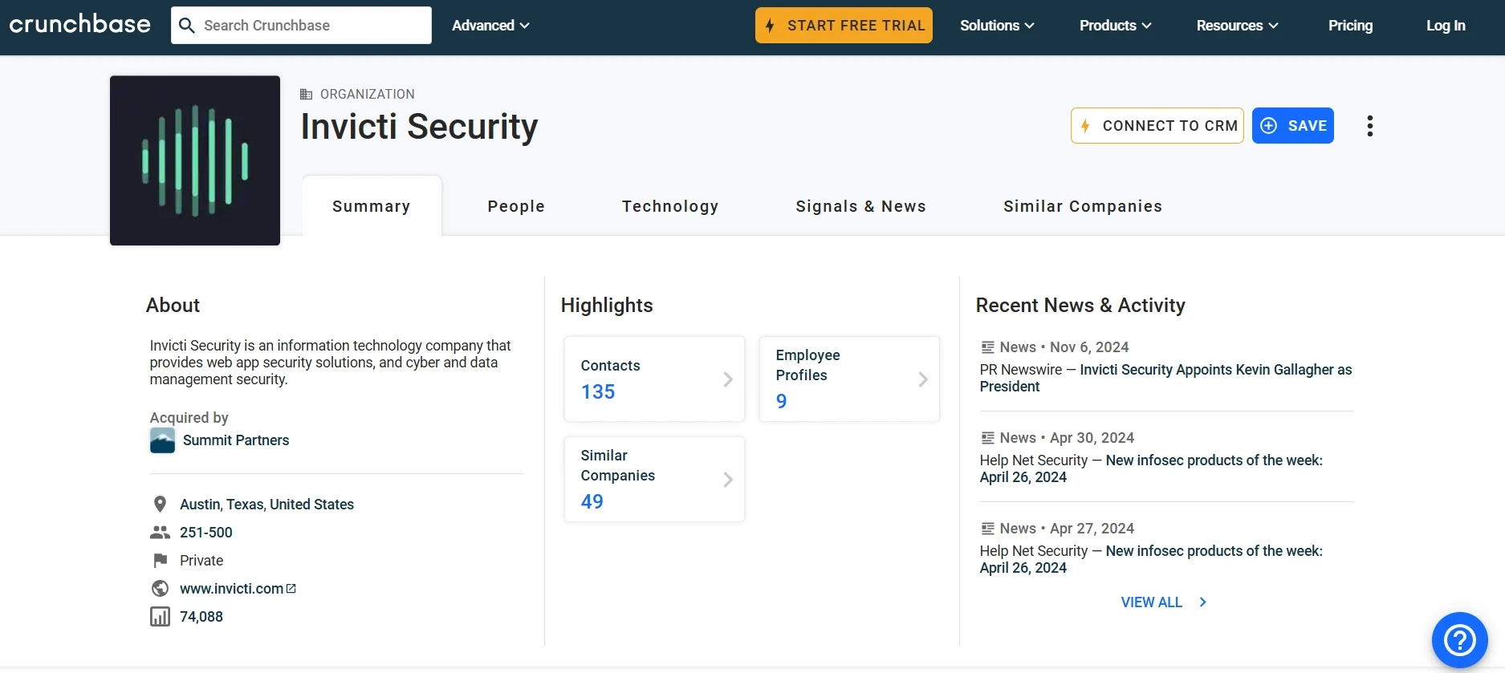Open the help question mark button

click(x=1459, y=639)
